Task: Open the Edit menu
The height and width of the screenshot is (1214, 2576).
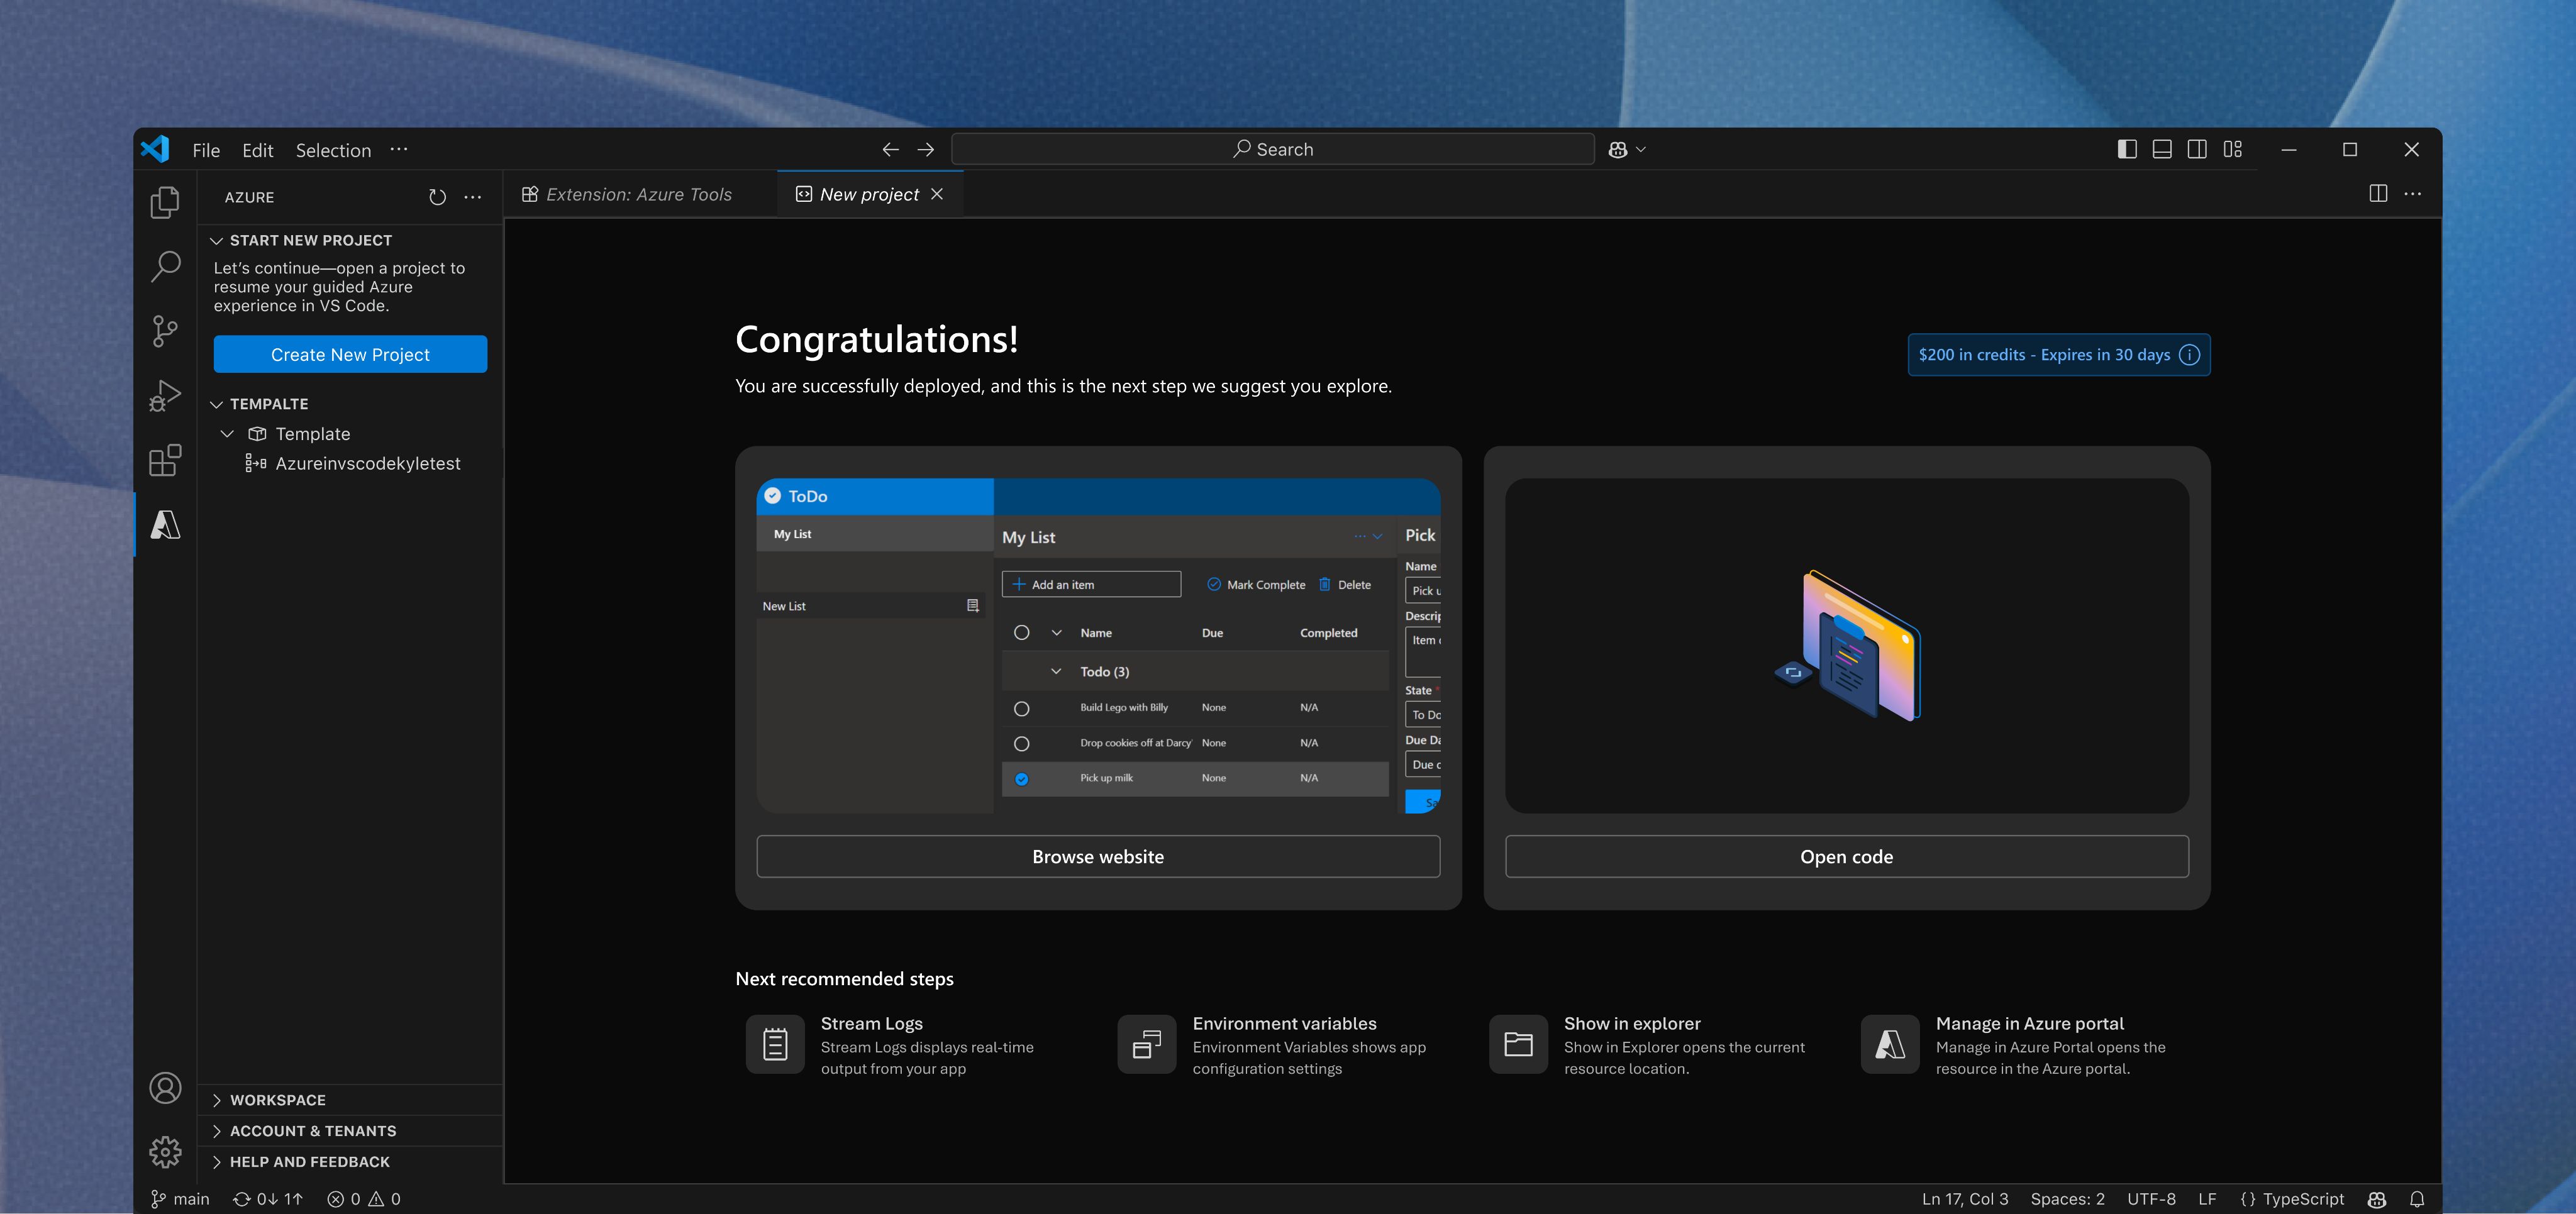Action: tap(257, 149)
